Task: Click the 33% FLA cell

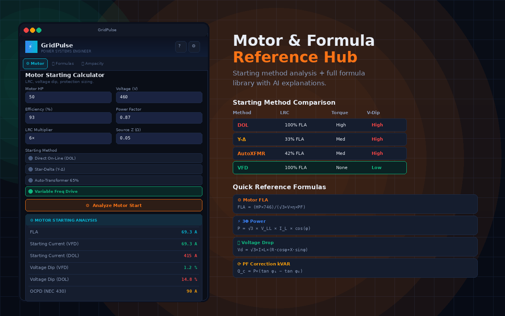Action: (x=294, y=139)
